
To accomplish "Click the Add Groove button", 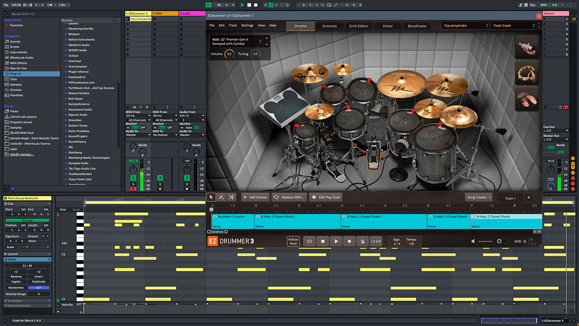I will click(255, 197).
